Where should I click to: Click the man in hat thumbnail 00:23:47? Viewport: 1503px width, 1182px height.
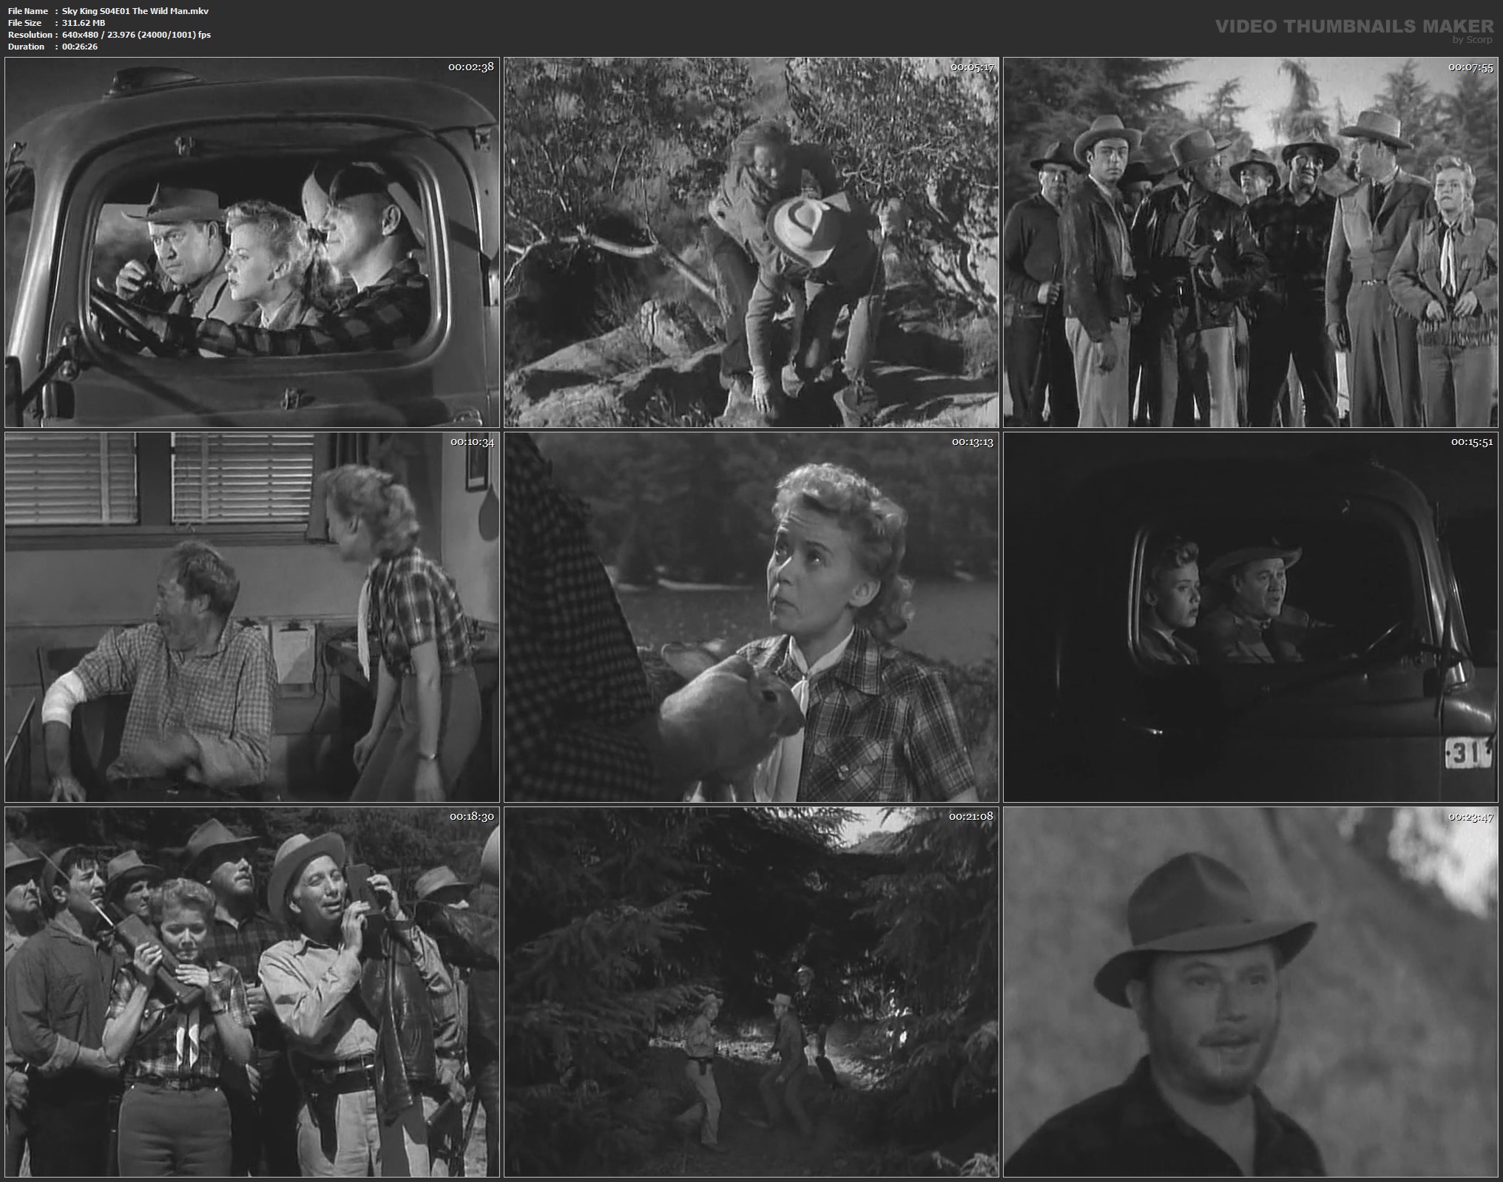tap(1252, 992)
